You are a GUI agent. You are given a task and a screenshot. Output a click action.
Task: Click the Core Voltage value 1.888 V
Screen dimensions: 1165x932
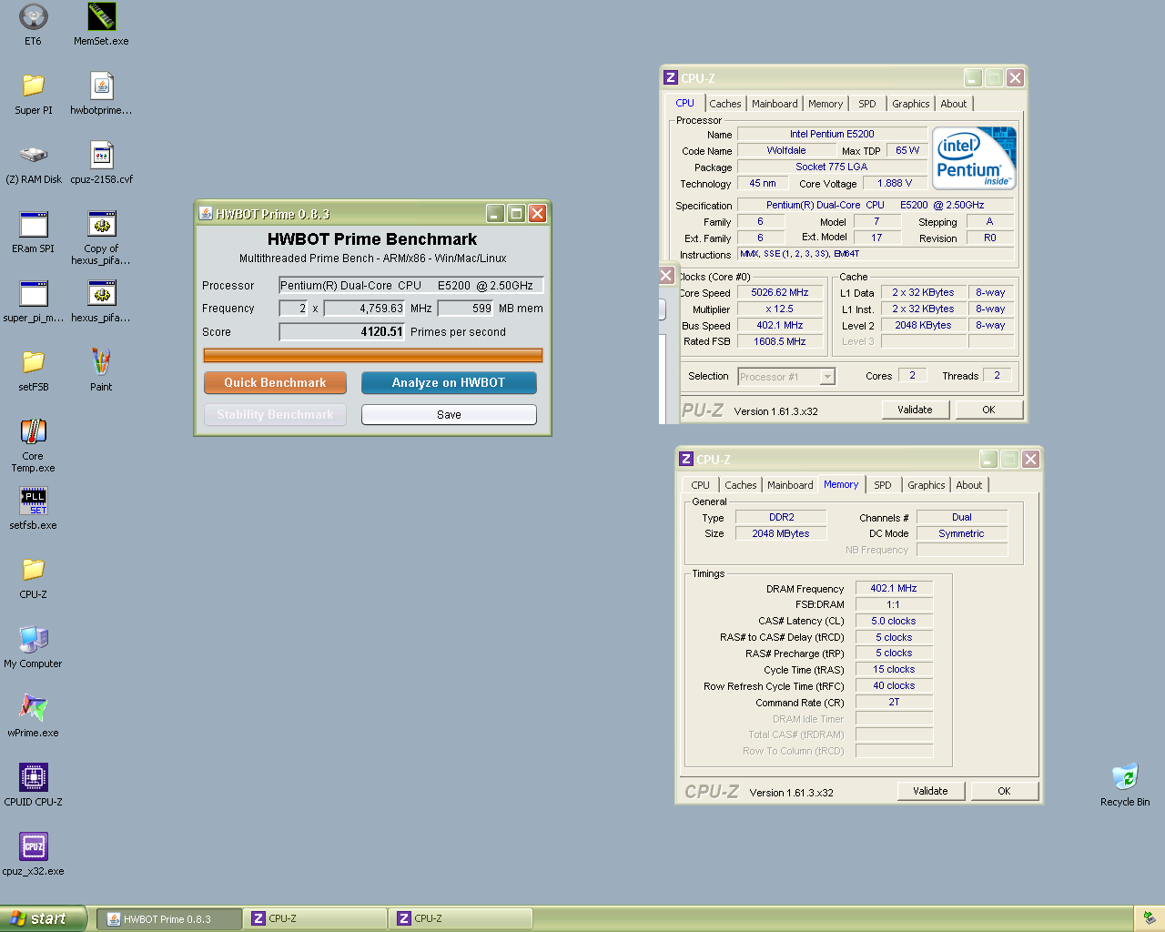[895, 184]
